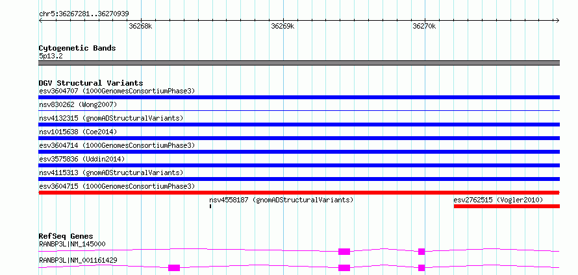
Task: Select NM_145000 small exon at 36270k
Action: 421,252
